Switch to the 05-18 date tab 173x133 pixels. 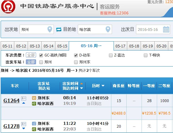(134, 46)
